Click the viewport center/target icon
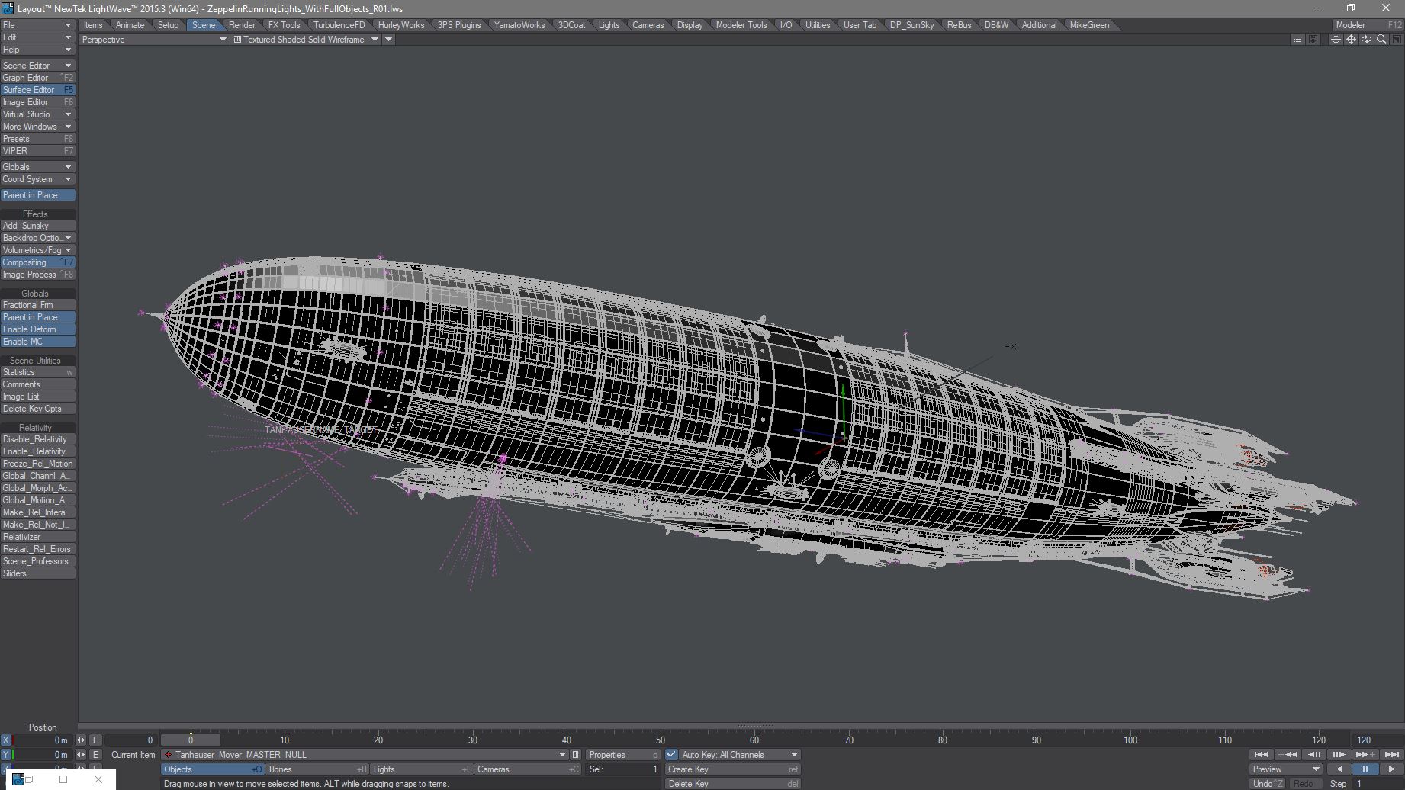This screenshot has height=790, width=1405. coord(1336,40)
